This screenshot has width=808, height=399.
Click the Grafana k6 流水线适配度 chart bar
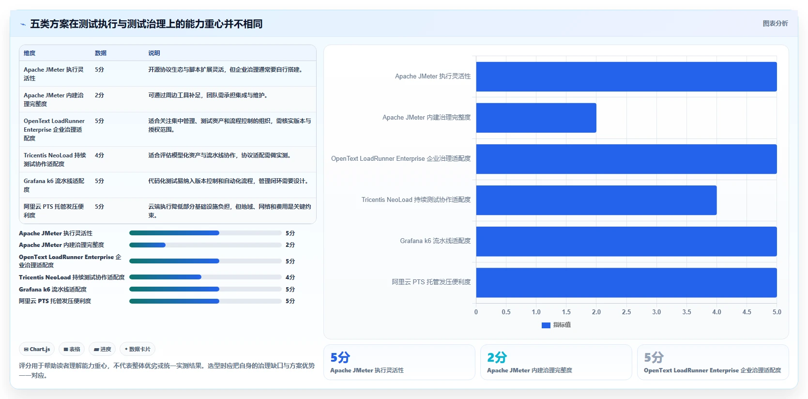tap(626, 241)
